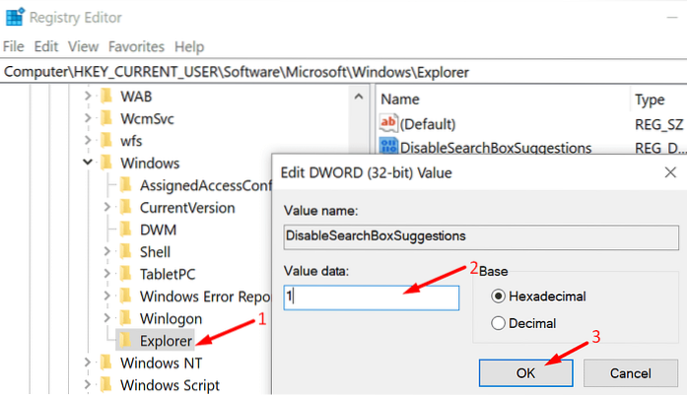Collapse the Windows tree node
The width and height of the screenshot is (687, 395).
pos(88,163)
